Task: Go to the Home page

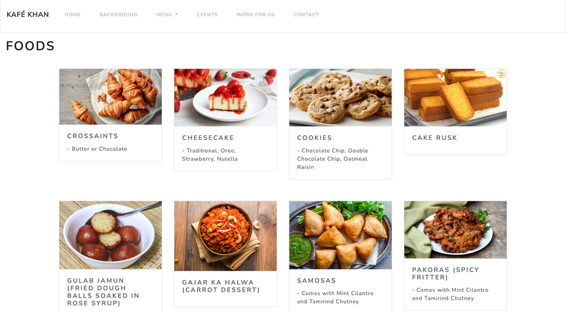Action: click(73, 15)
